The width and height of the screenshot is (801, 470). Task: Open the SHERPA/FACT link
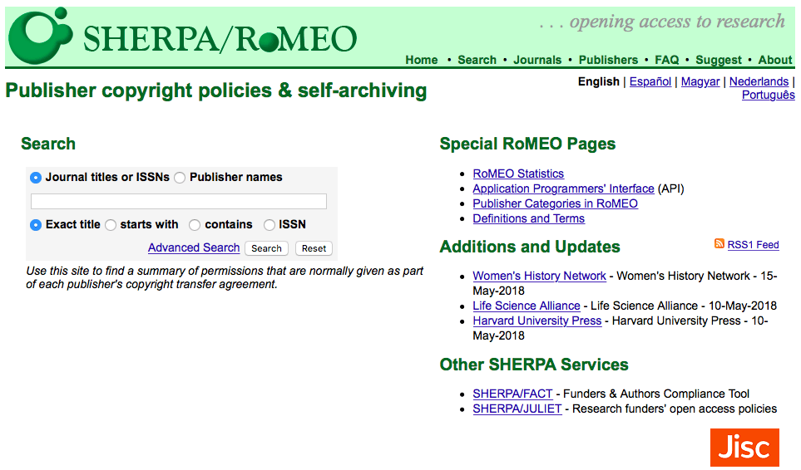pos(512,394)
